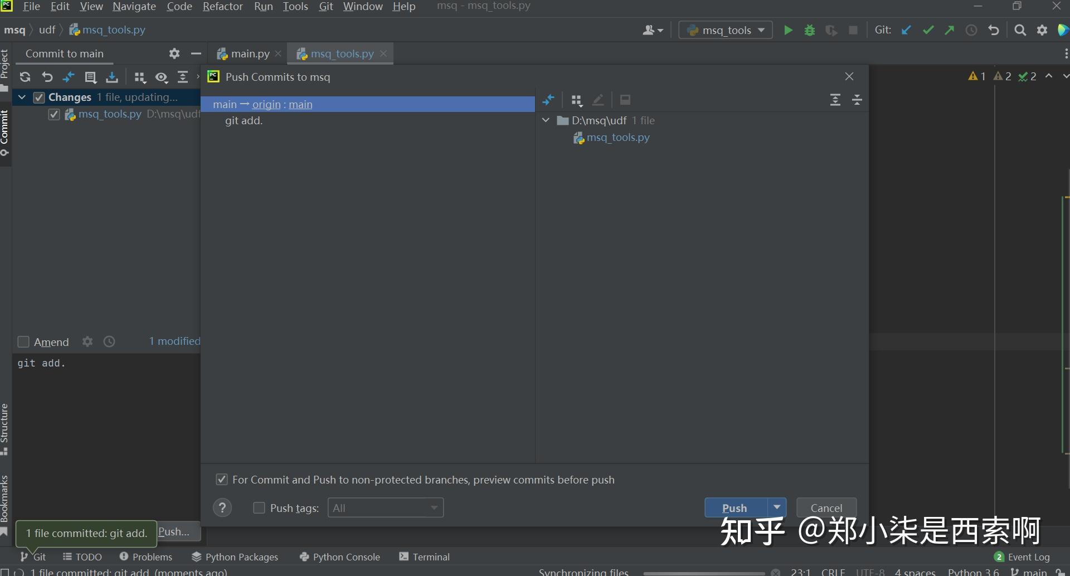This screenshot has width=1070, height=576.
Task: Collapse the D:\msq\udf commit node
Action: [545, 120]
